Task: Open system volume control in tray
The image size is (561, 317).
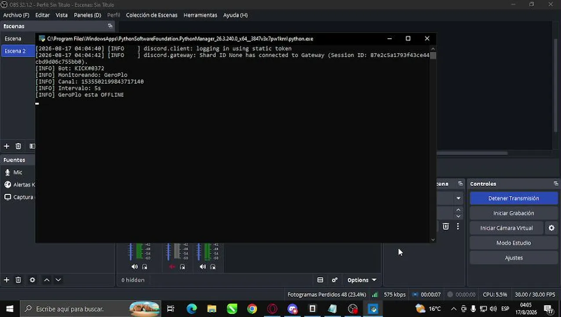Action: click(493, 309)
